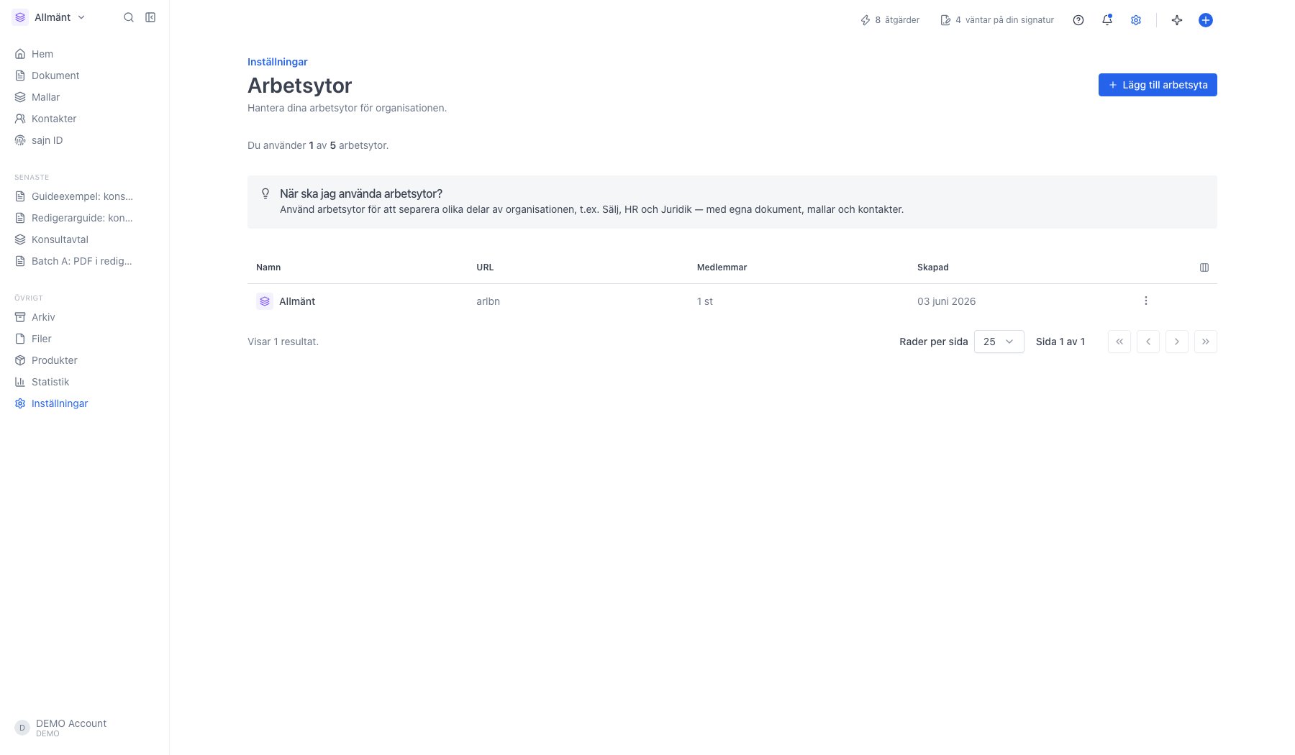This screenshot has width=1295, height=755.
Task: Expand the Allmänt workspace switcher
Action: click(49, 17)
